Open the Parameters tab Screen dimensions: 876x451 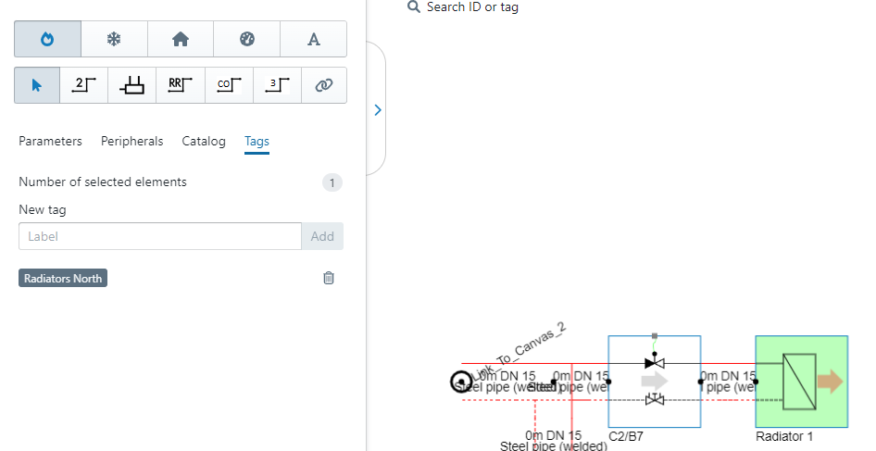click(50, 142)
